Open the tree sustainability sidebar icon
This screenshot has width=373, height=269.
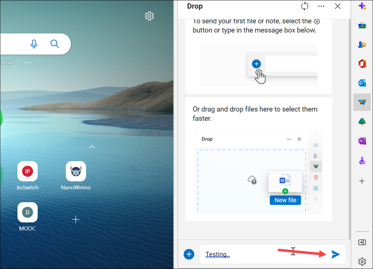(x=362, y=121)
